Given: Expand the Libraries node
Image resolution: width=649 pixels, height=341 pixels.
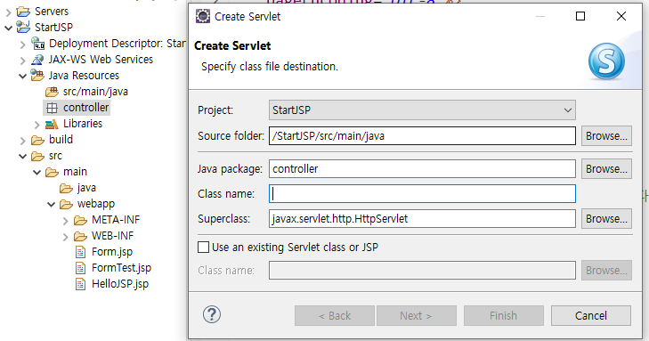Looking at the screenshot, I should point(37,125).
